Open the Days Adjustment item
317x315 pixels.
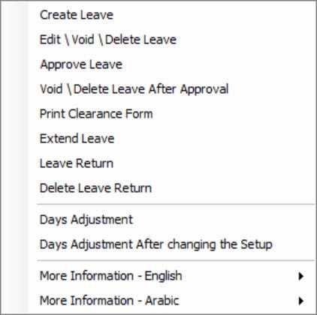coord(171,220)
